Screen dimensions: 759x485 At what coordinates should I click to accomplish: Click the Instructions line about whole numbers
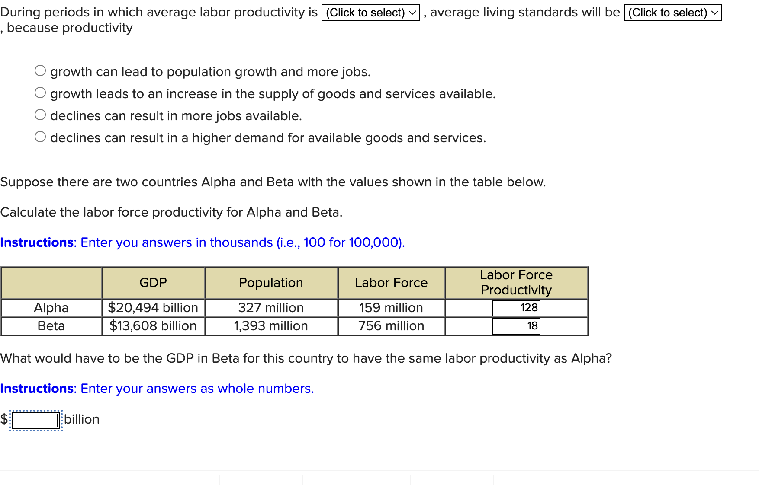157,389
